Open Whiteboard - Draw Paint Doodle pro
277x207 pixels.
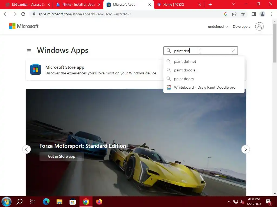pyautogui.click(x=204, y=87)
